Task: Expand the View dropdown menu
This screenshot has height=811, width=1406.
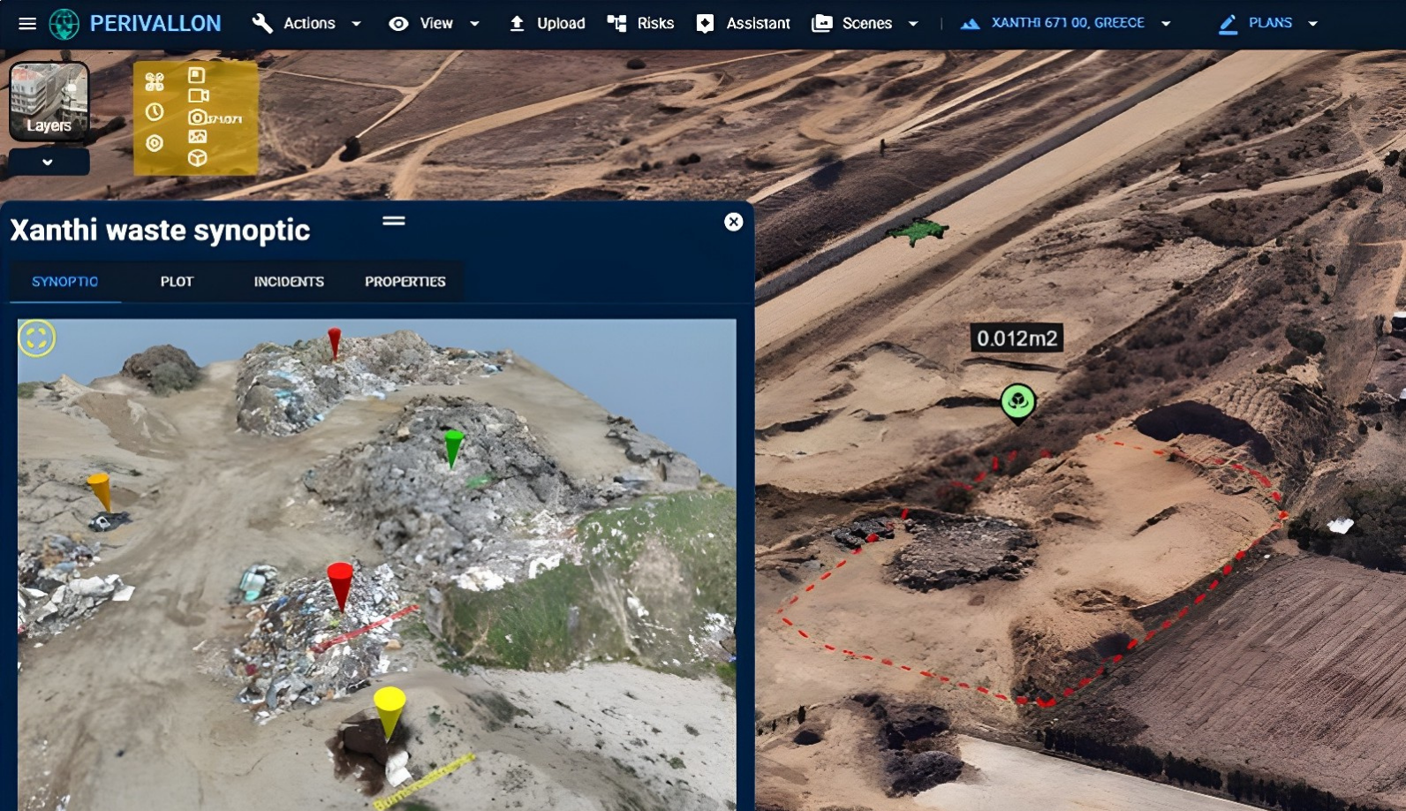Action: [435, 24]
